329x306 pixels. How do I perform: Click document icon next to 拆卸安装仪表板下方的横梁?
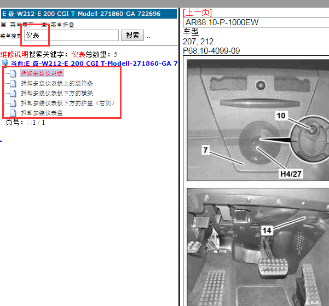[13, 94]
